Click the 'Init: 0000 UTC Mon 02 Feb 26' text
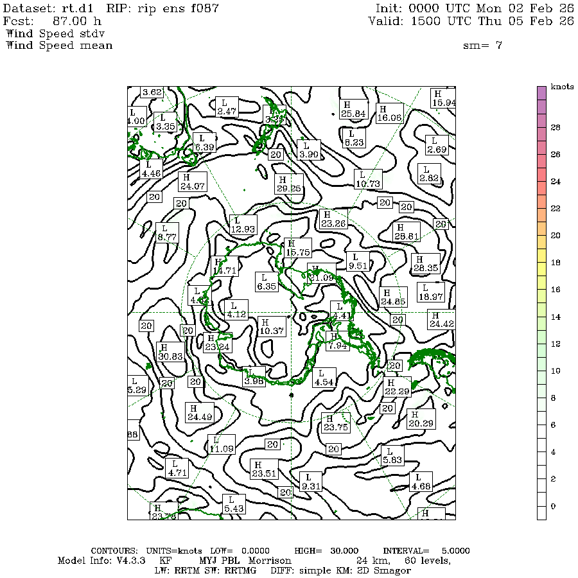 (x=475, y=8)
